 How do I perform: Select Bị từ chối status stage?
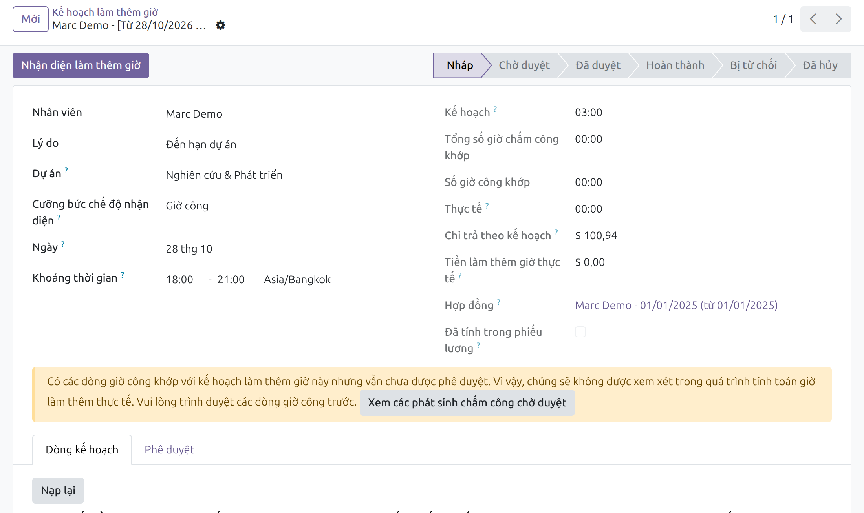(753, 65)
